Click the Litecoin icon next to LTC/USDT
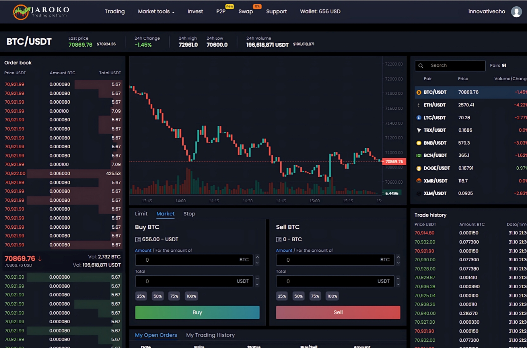Screen dimensions: 527x348 click(418, 118)
